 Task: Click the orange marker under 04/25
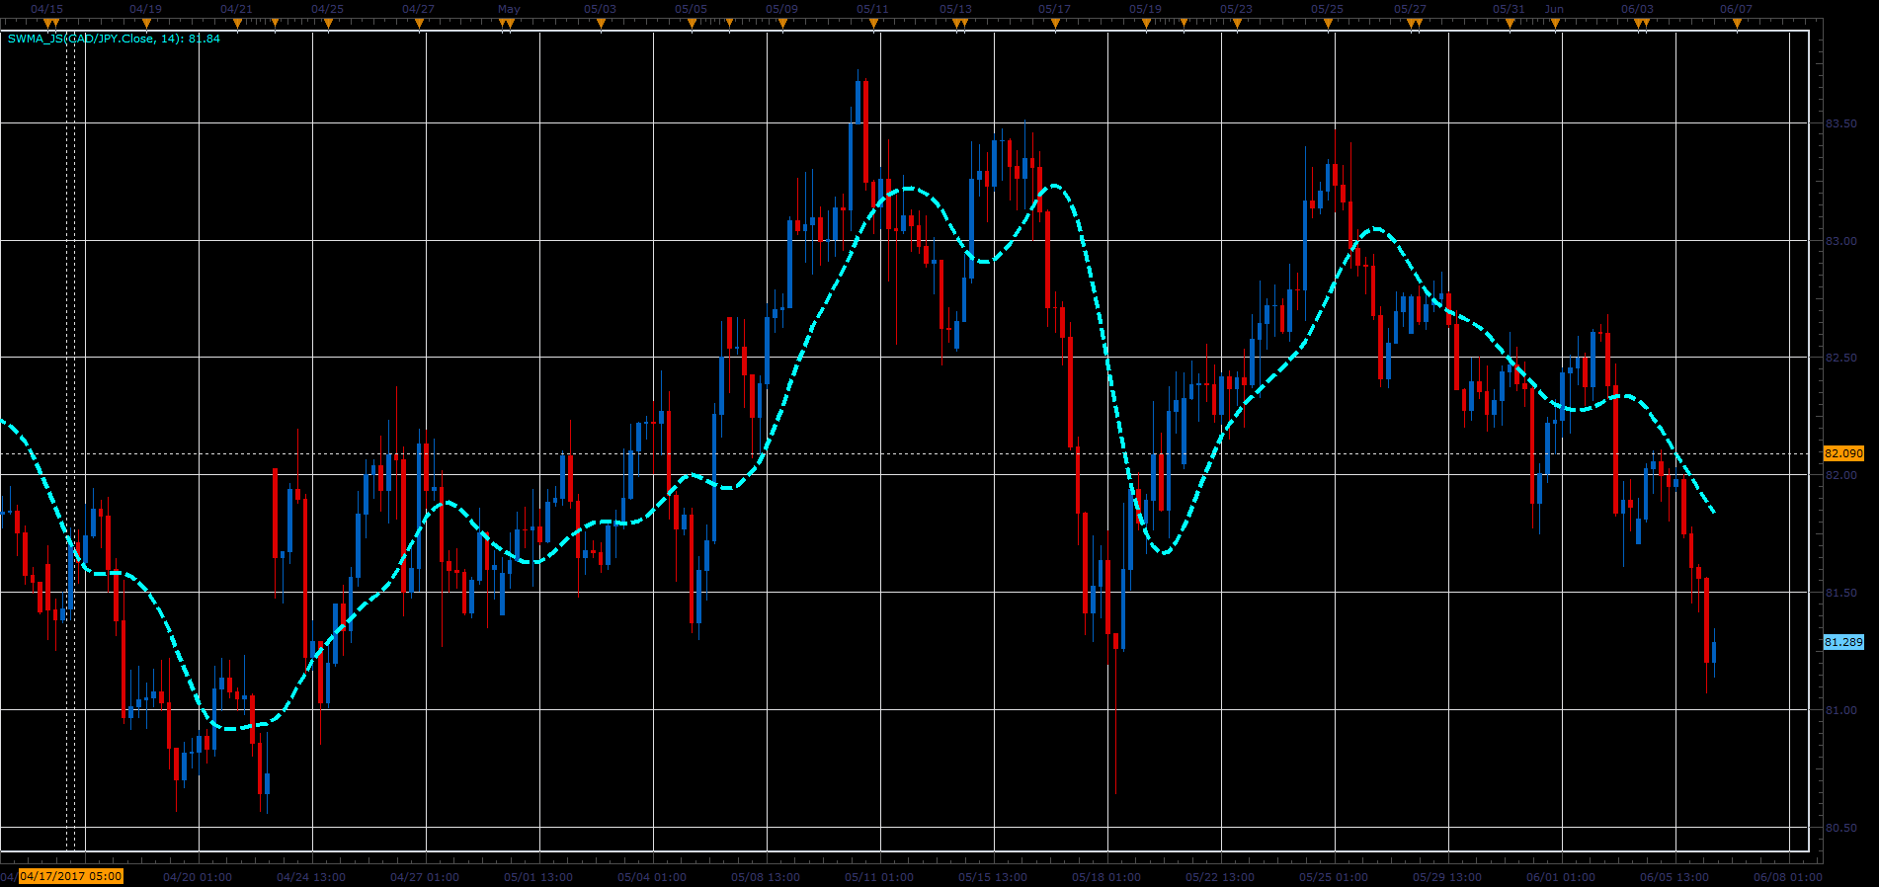328,24
